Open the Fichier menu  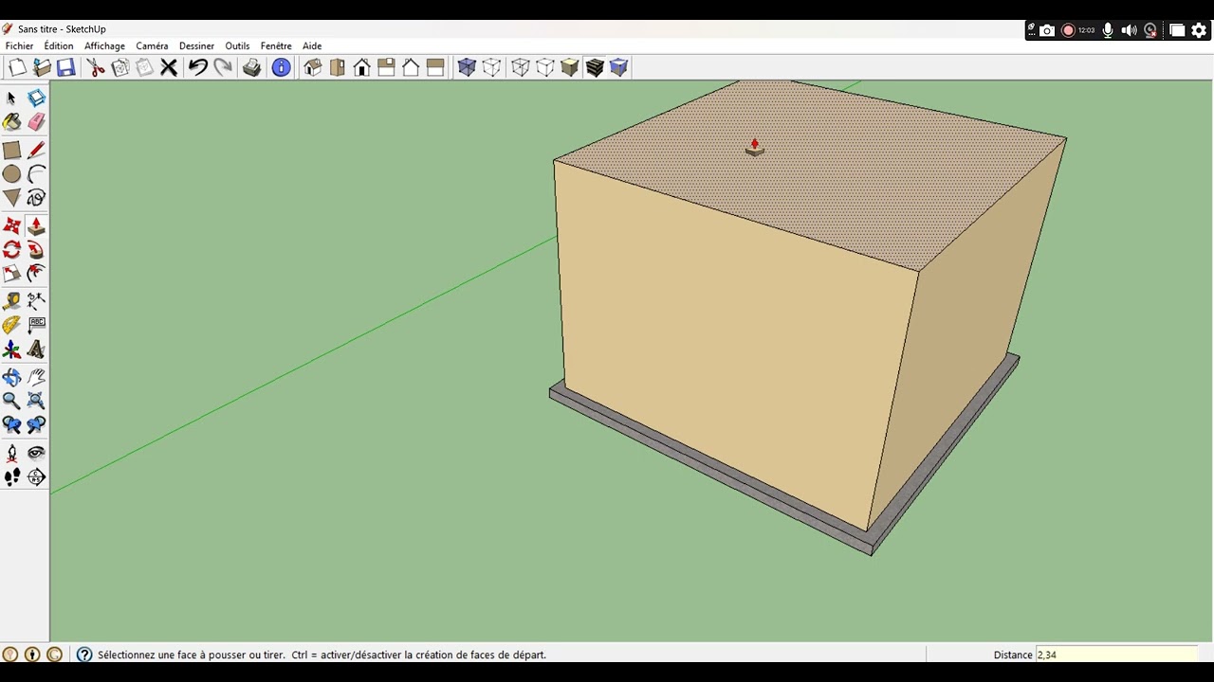19,45
